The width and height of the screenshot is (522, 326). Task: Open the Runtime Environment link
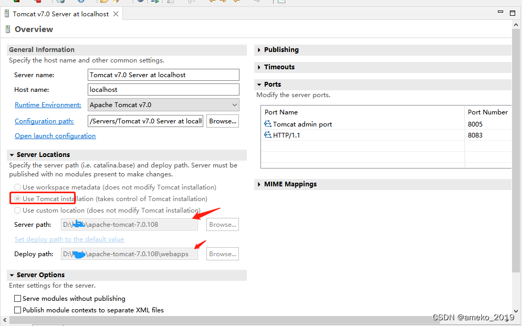(x=48, y=105)
